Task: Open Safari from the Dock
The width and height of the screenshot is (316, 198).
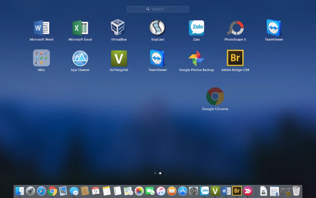Action: [41, 191]
